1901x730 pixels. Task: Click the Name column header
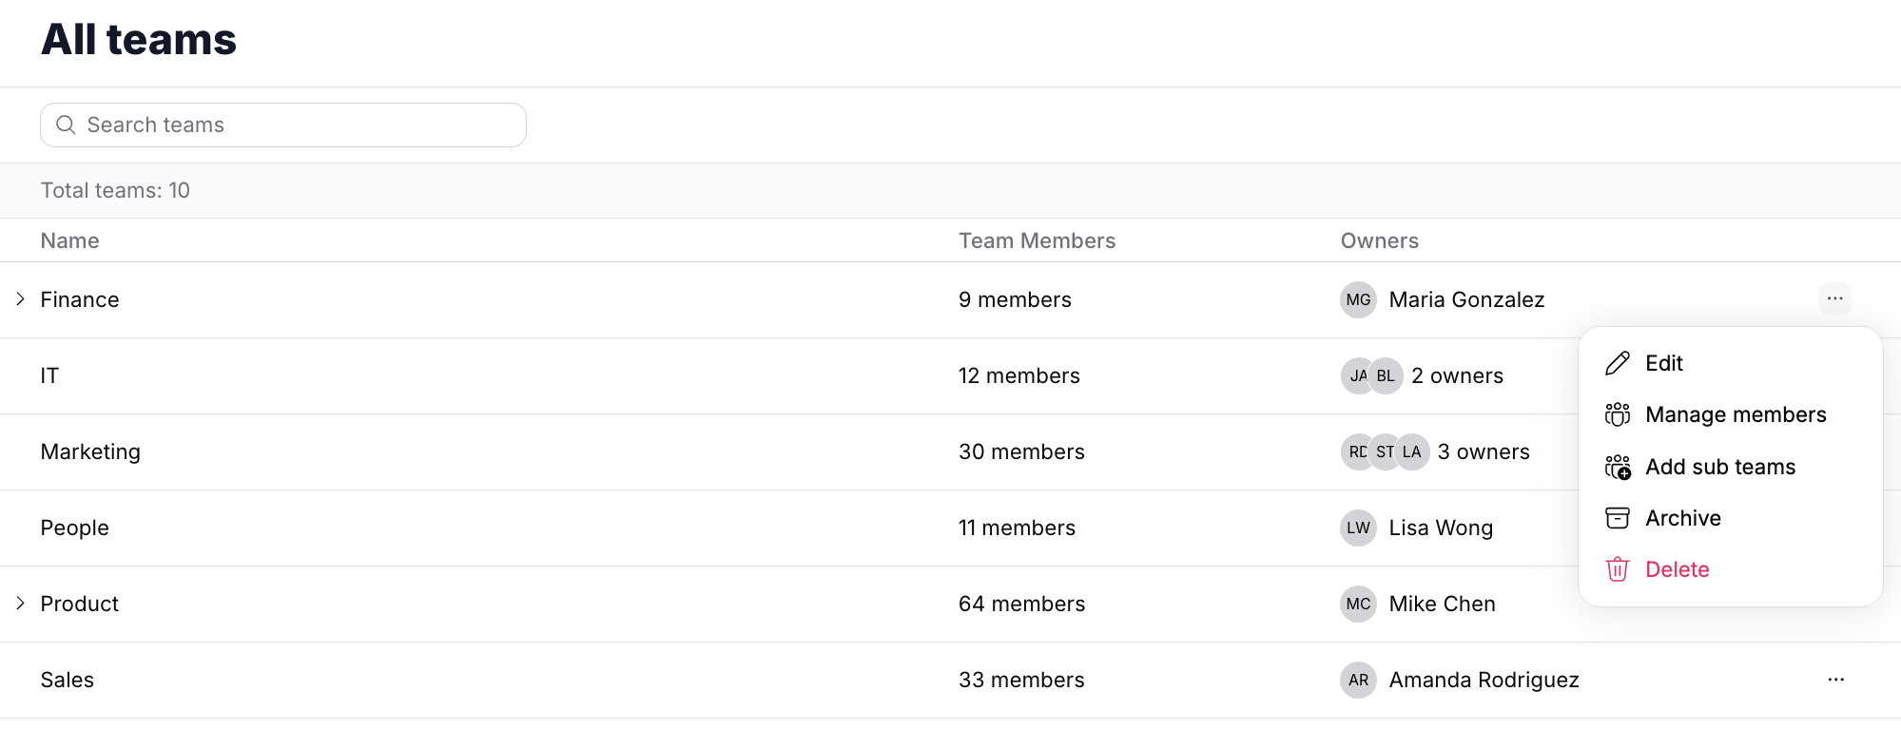pos(69,240)
